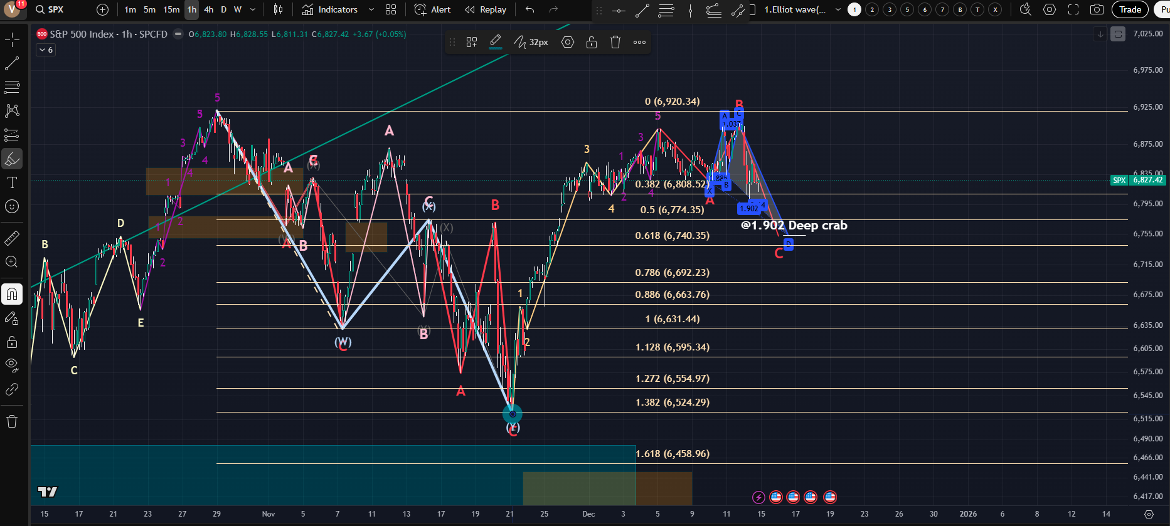
Task: Select the crosshair cursor tool
Action: pos(12,40)
